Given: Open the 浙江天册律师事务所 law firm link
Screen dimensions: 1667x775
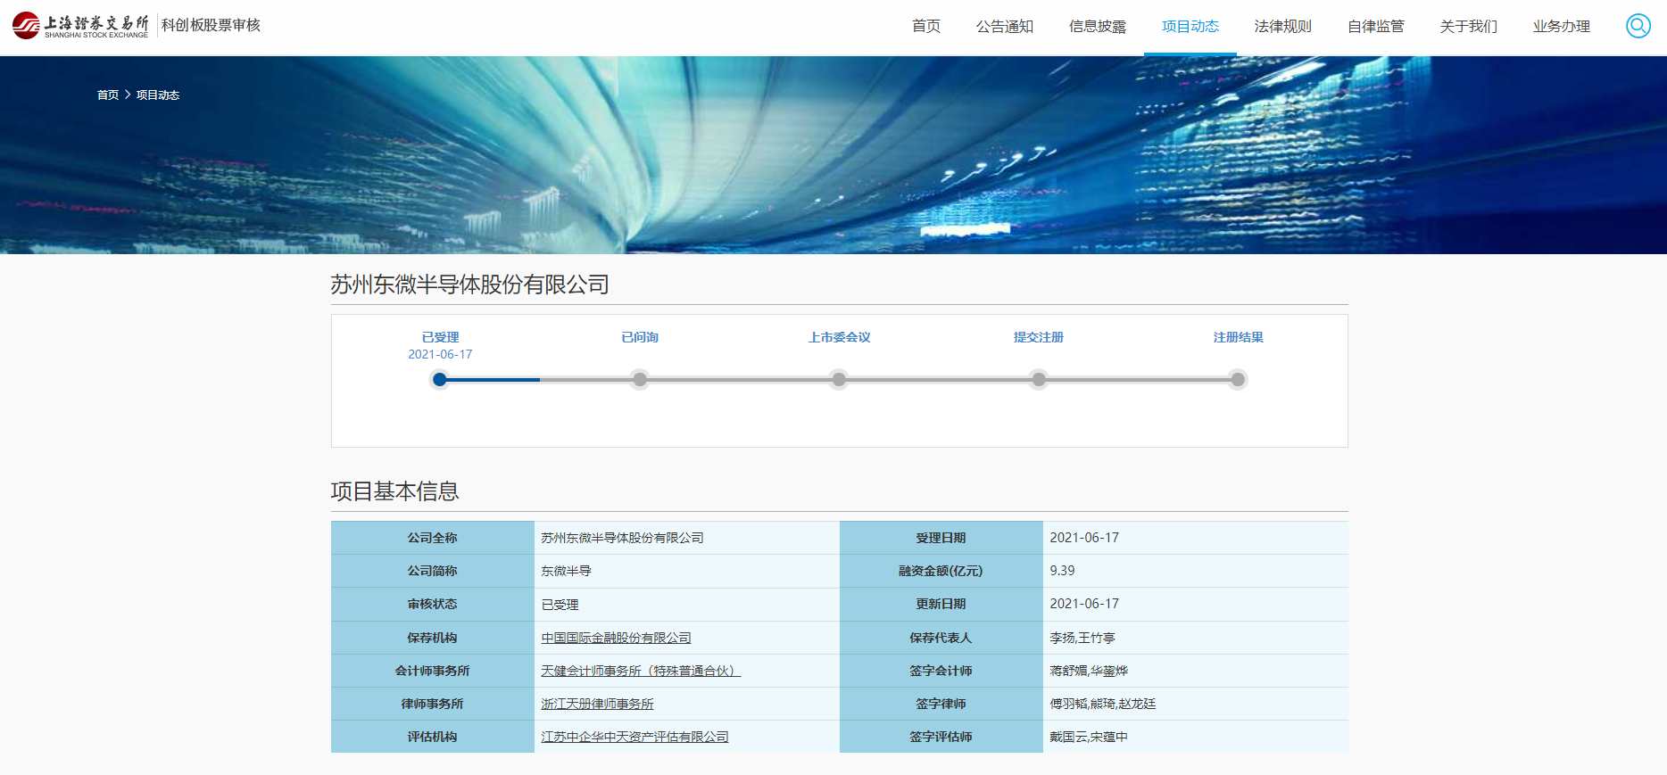Looking at the screenshot, I should [x=597, y=704].
